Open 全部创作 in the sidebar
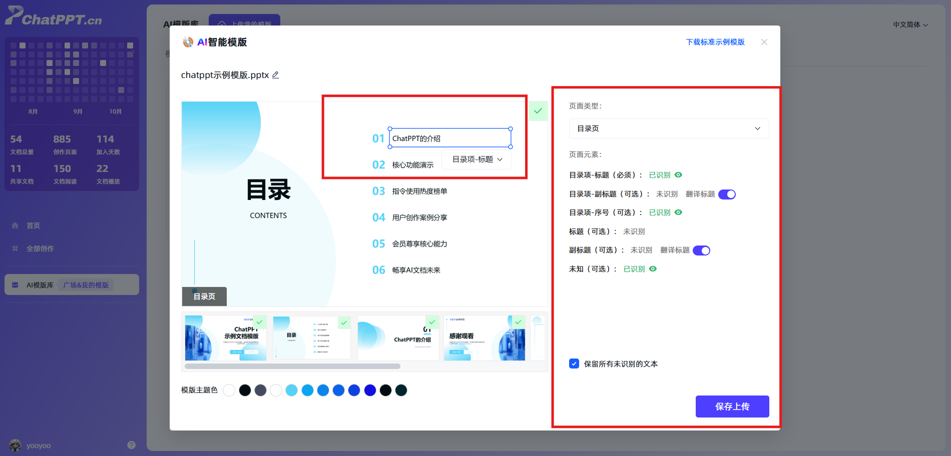Image resolution: width=951 pixels, height=456 pixels. (40, 248)
